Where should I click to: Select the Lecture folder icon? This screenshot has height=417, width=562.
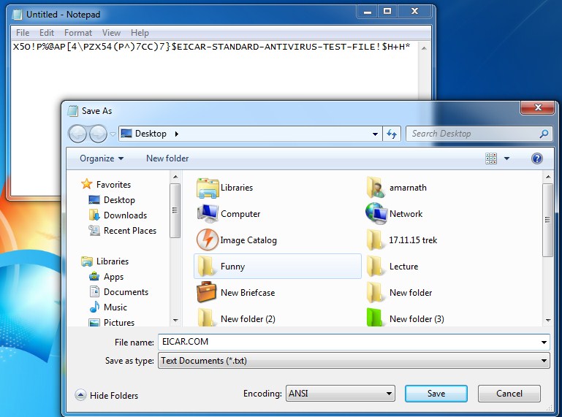[x=375, y=266]
